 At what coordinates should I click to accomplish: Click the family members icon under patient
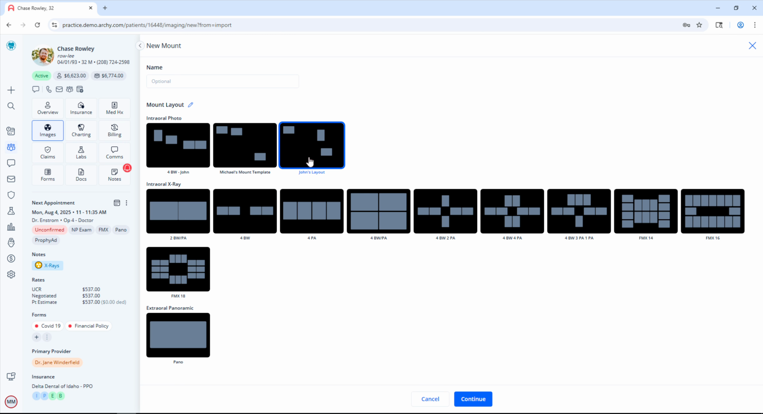click(70, 89)
